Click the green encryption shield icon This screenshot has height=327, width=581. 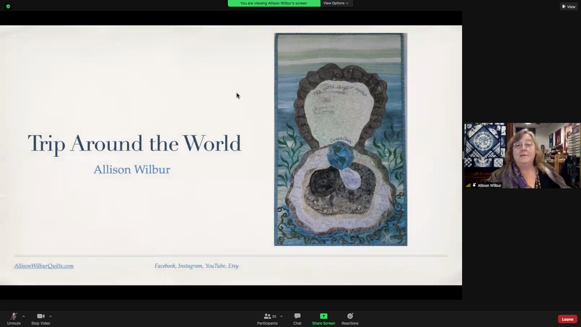click(8, 6)
